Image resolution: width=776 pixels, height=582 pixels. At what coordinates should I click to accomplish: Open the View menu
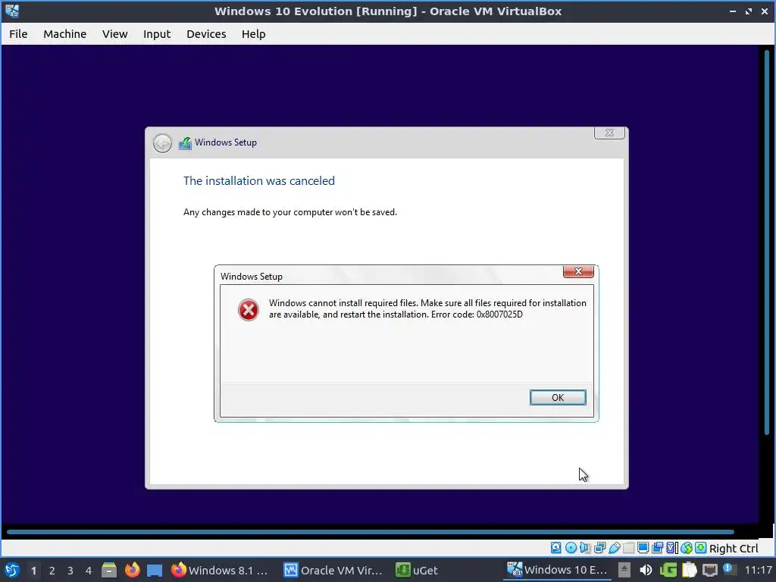click(115, 33)
